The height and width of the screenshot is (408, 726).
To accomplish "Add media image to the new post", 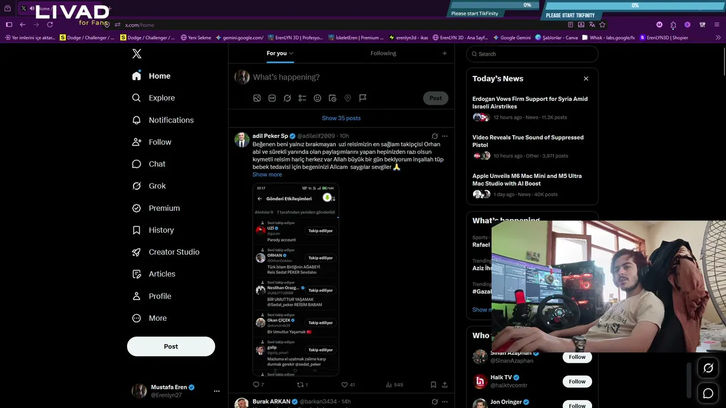I will point(257,98).
